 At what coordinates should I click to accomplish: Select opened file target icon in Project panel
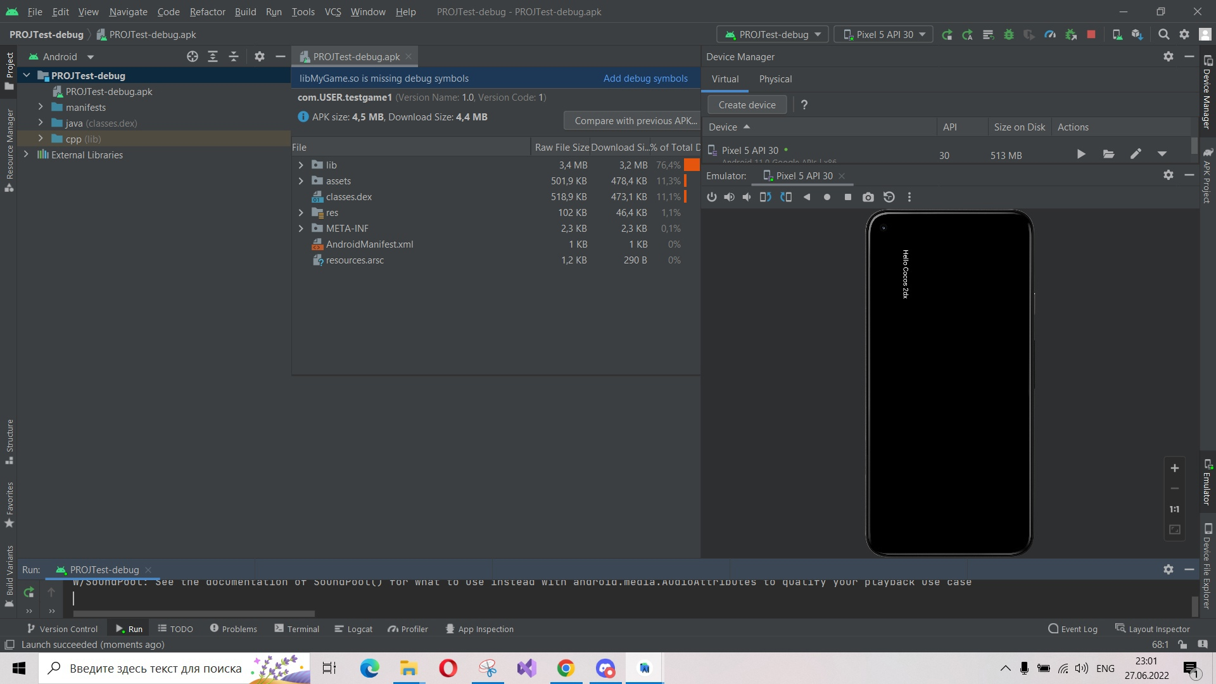pos(193,56)
